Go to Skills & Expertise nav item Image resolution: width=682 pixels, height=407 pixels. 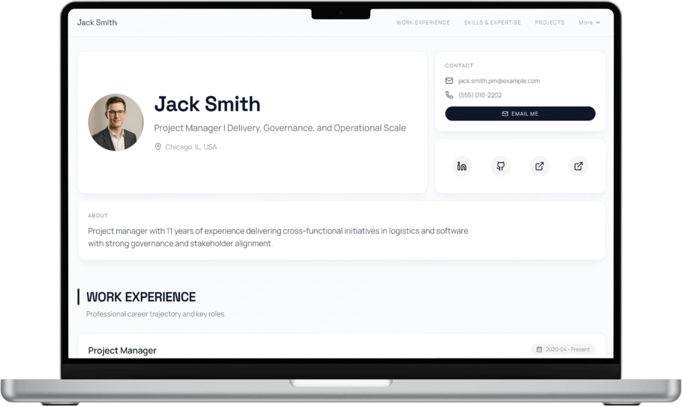pos(493,23)
